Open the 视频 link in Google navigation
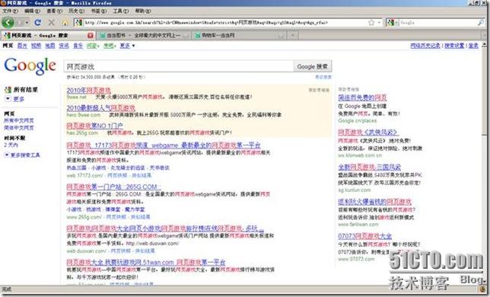Screen dimensions: 490x297 36,46
